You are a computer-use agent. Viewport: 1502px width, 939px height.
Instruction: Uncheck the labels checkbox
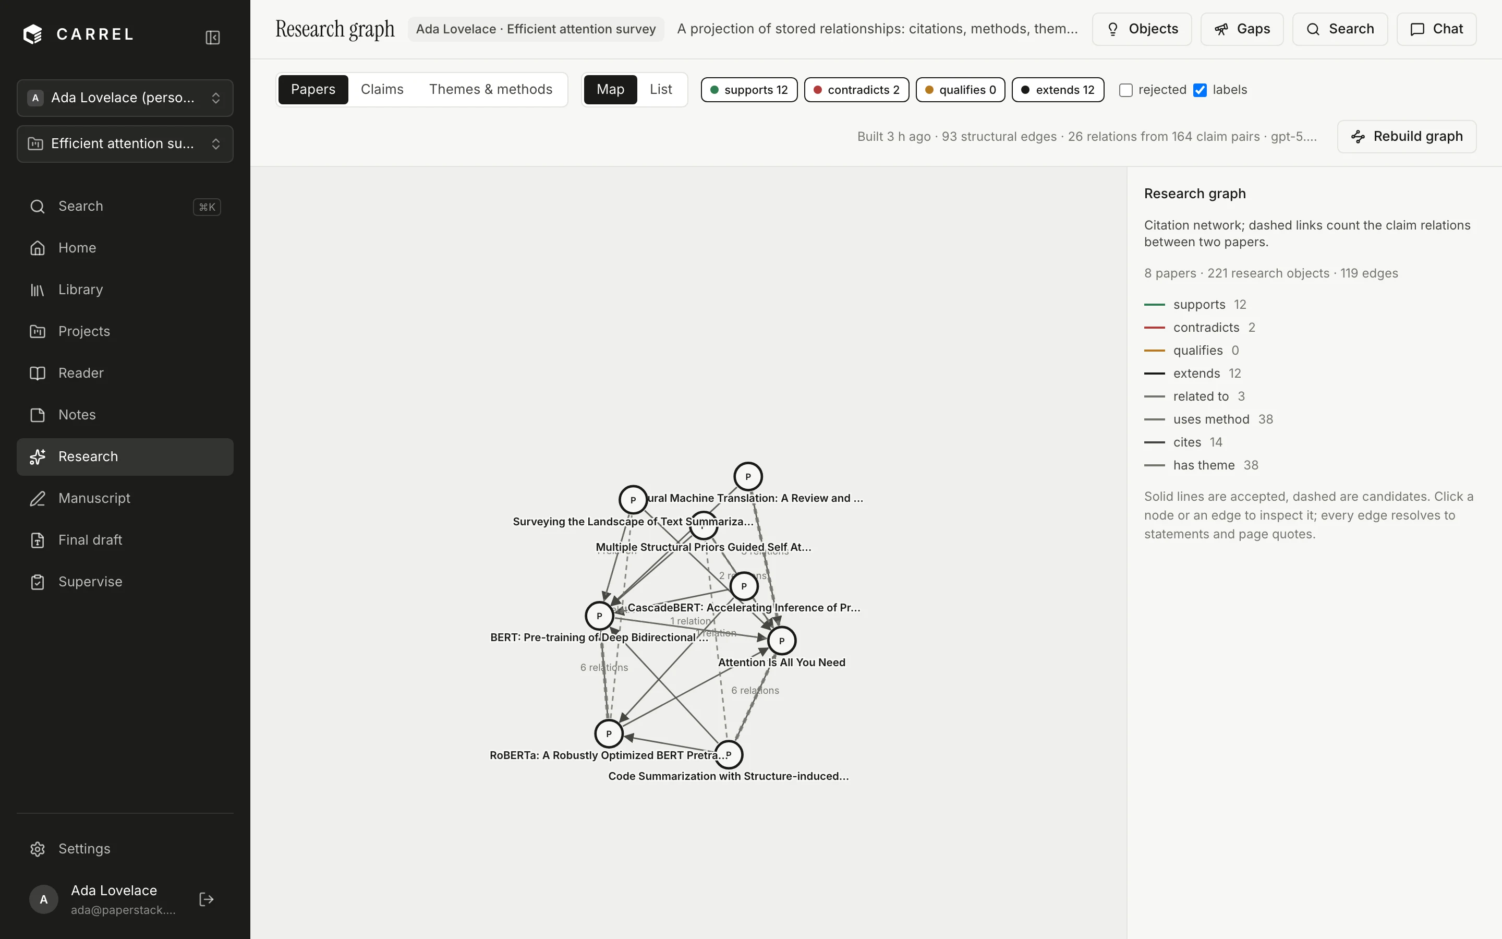pos(1200,90)
